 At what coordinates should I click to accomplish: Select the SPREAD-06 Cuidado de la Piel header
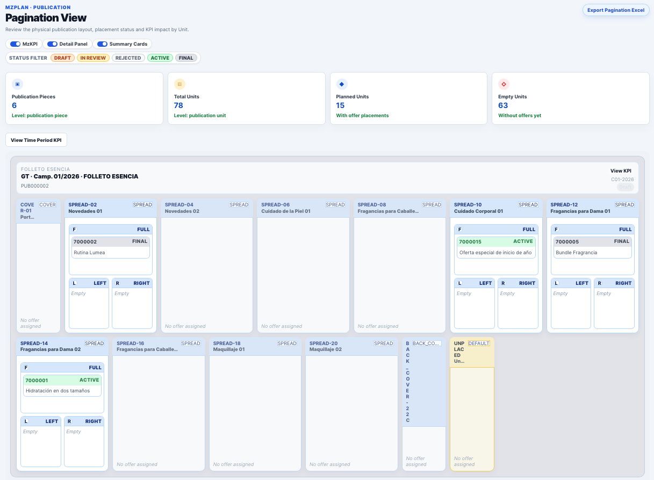coord(303,208)
